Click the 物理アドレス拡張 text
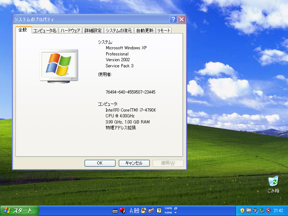This screenshot has height=216, width=288. point(121,128)
